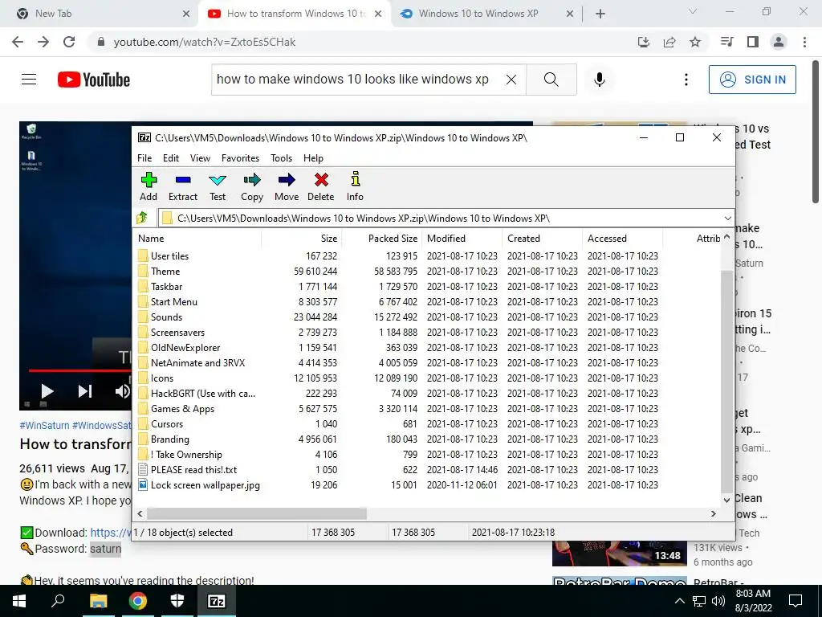Open Windows Security shield in taskbar
Image resolution: width=822 pixels, height=617 pixels.
(x=177, y=601)
